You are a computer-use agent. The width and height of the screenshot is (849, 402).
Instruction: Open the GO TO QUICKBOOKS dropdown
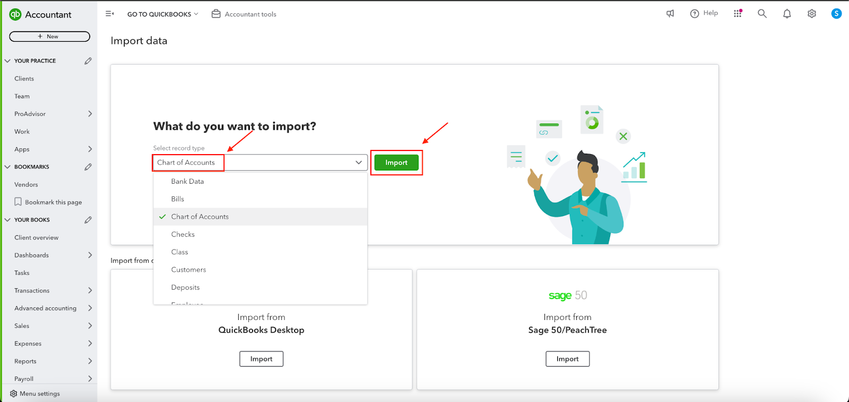click(162, 14)
